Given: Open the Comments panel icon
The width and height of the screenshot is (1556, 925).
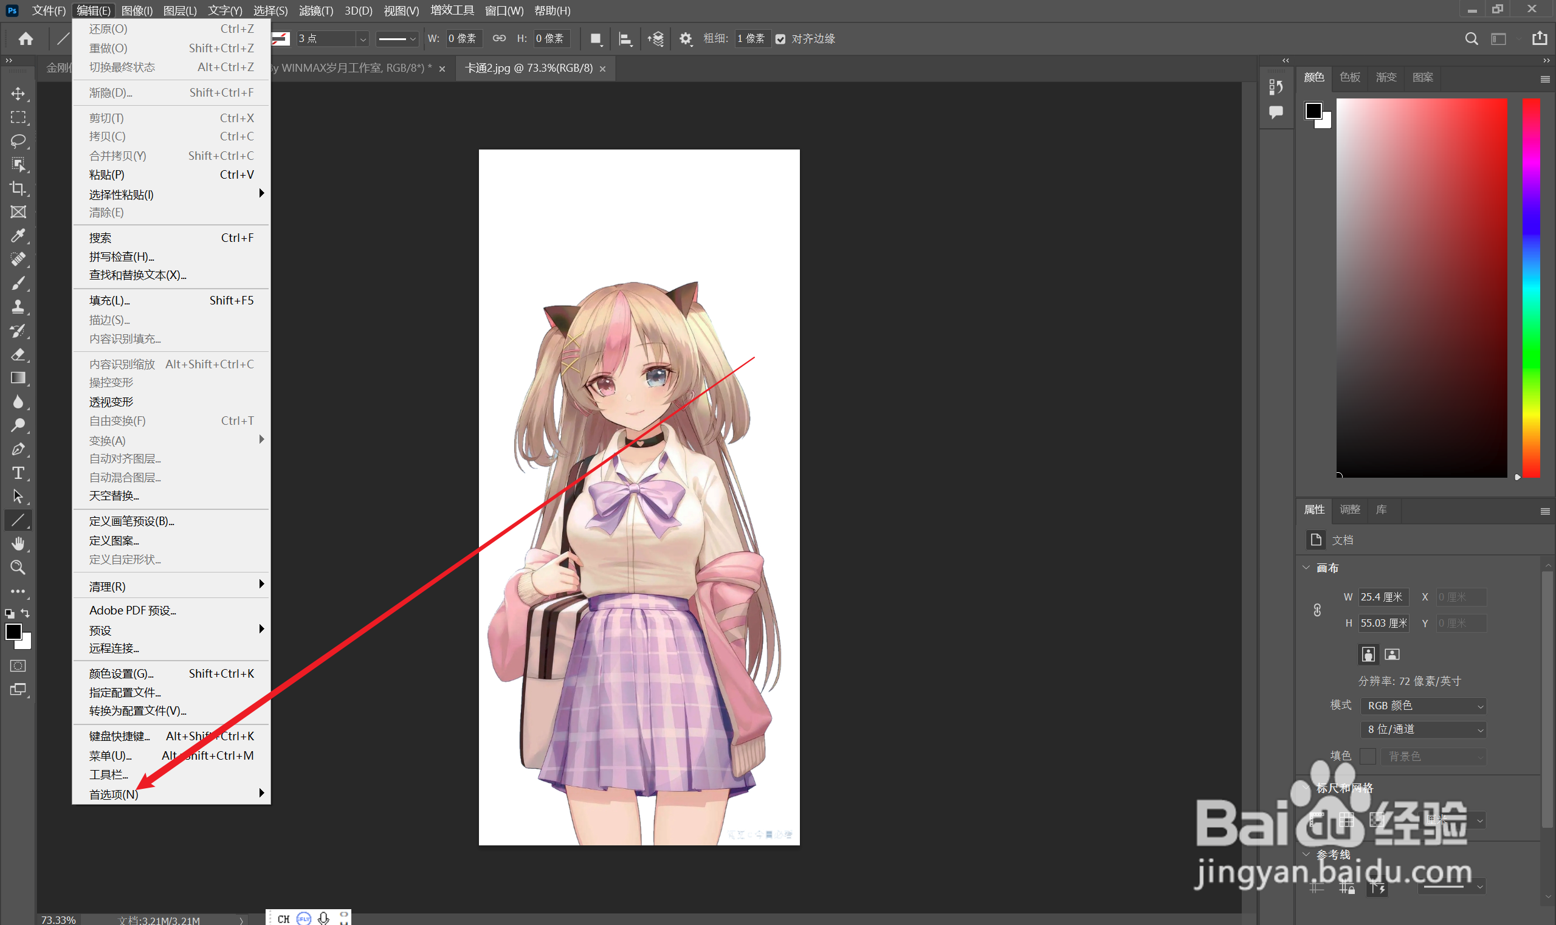Looking at the screenshot, I should [1276, 112].
